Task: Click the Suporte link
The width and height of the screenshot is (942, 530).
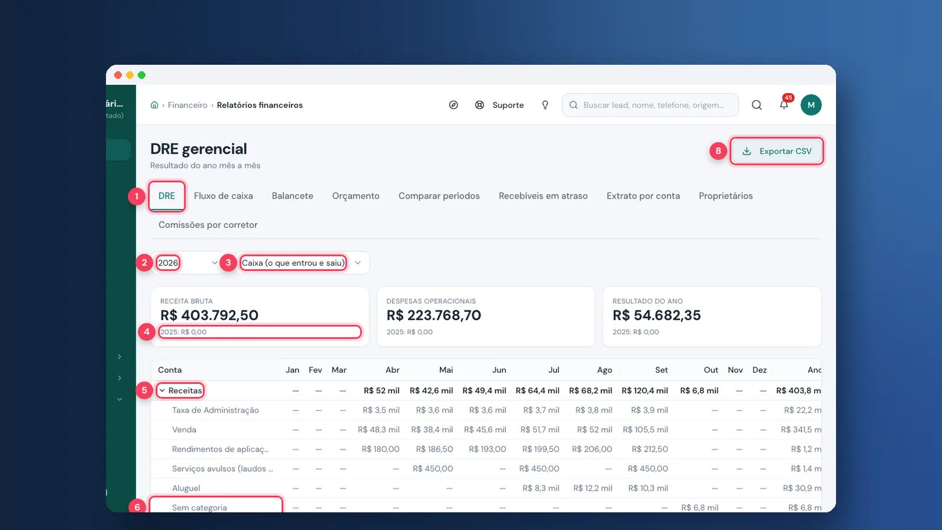Action: [508, 105]
